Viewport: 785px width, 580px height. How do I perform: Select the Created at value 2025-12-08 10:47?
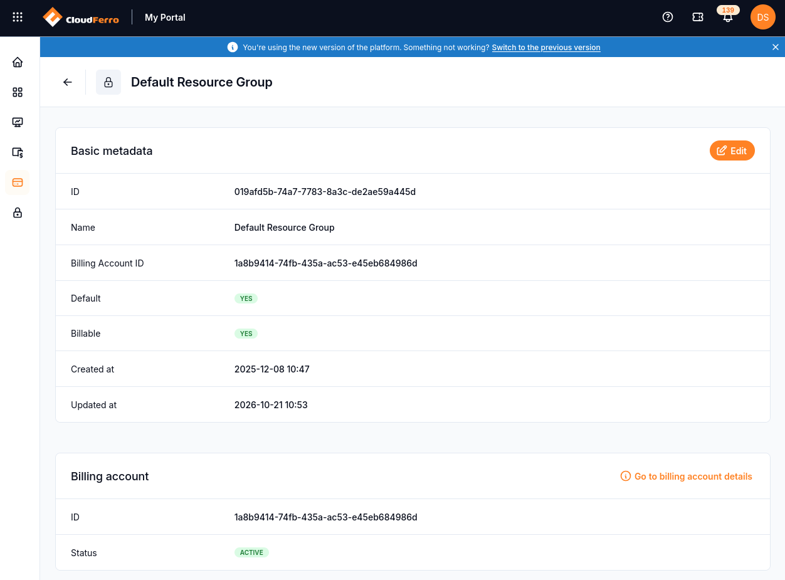[272, 369]
